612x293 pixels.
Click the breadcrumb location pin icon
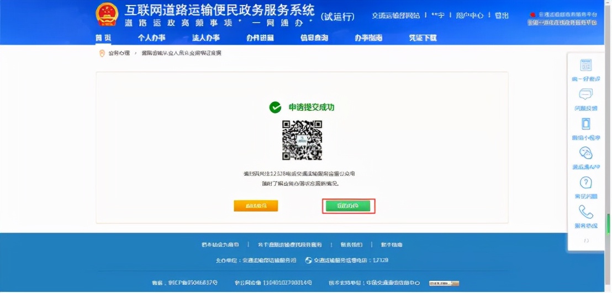tap(102, 53)
